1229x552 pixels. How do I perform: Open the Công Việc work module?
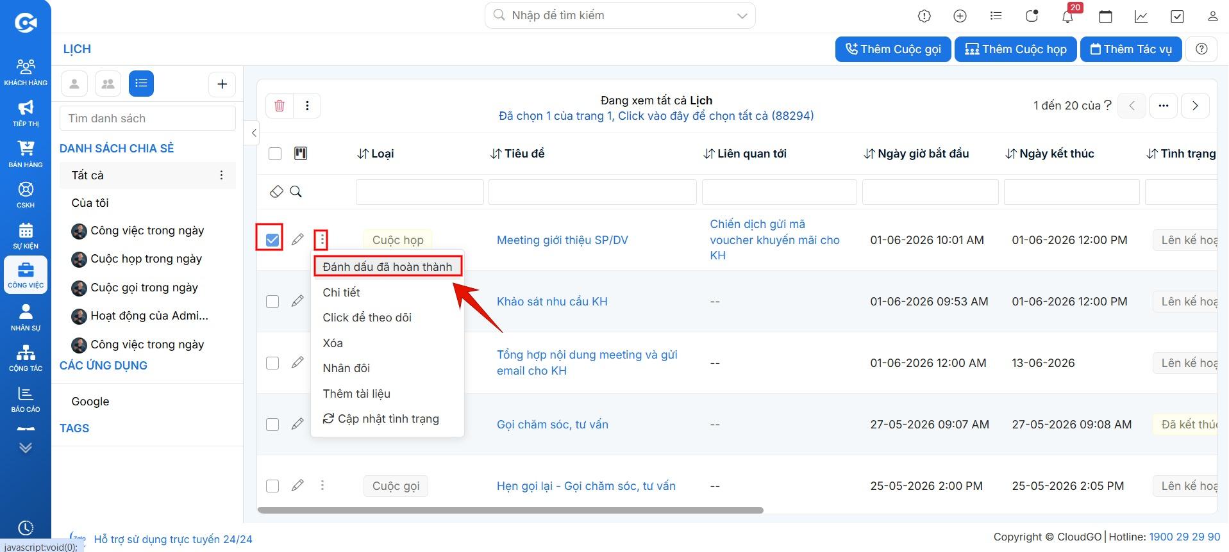[26, 275]
